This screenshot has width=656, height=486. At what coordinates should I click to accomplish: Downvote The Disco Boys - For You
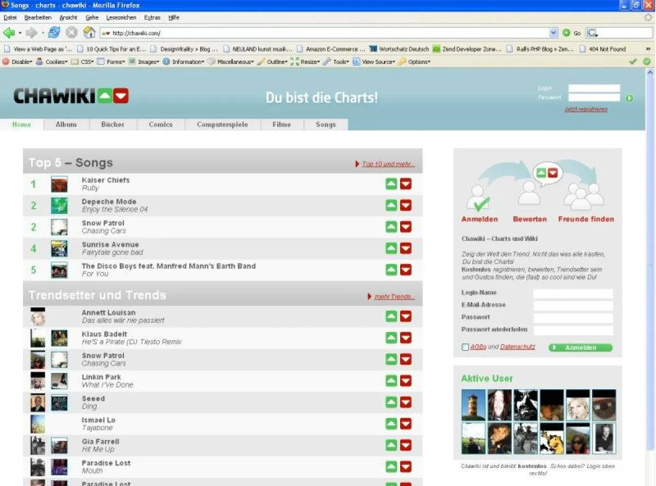tap(406, 270)
